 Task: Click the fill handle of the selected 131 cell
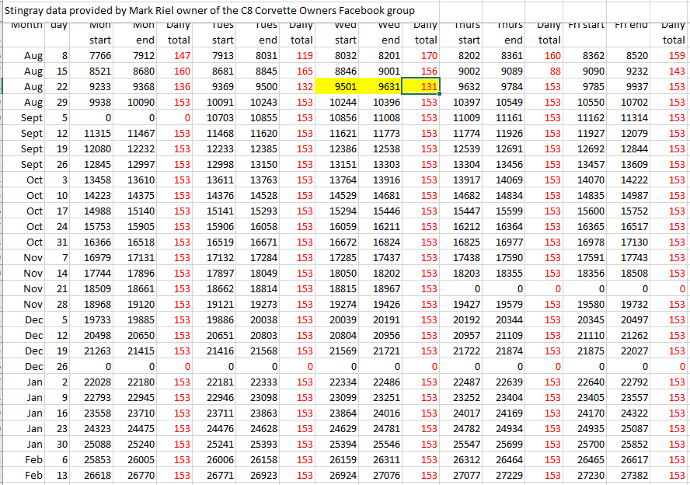pos(439,94)
